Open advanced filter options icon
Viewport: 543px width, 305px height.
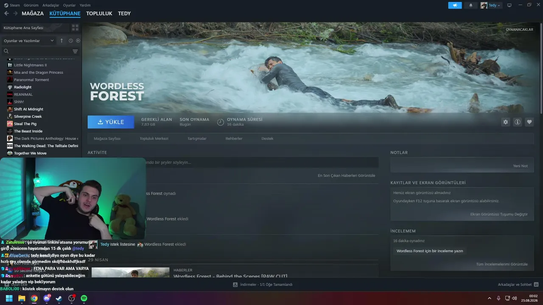75,51
